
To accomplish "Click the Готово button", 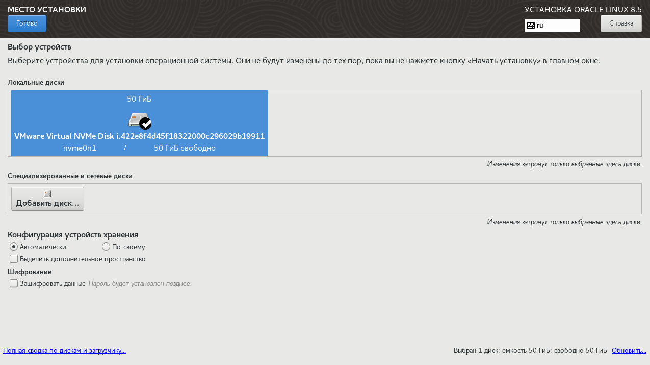I will pos(27,23).
